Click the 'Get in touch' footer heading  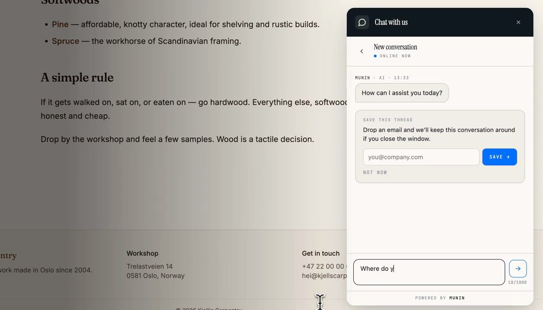[321, 253]
